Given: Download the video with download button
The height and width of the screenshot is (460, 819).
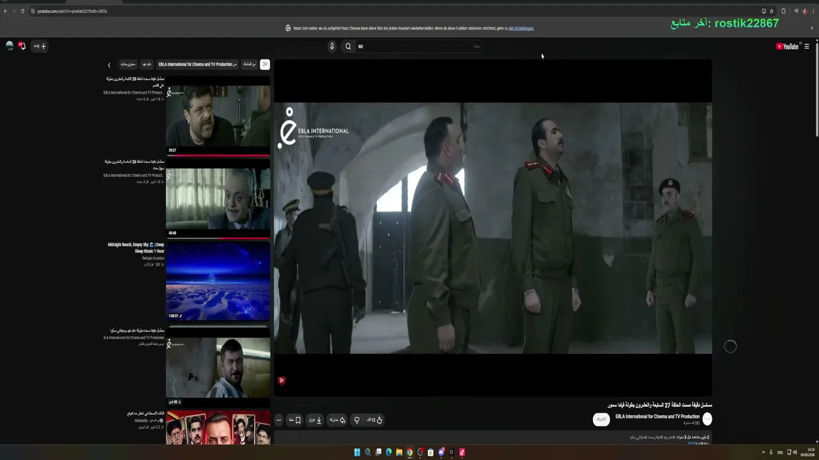Looking at the screenshot, I should (315, 420).
